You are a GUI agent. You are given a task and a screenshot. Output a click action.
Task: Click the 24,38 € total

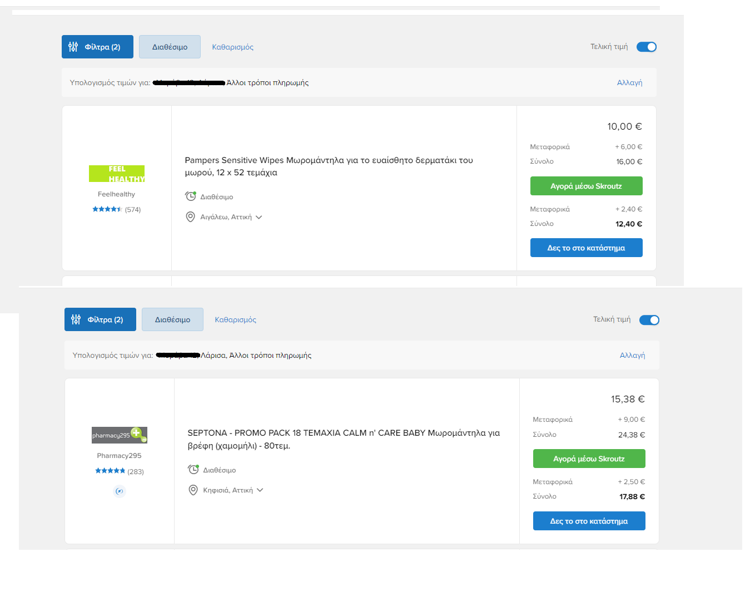pos(632,435)
